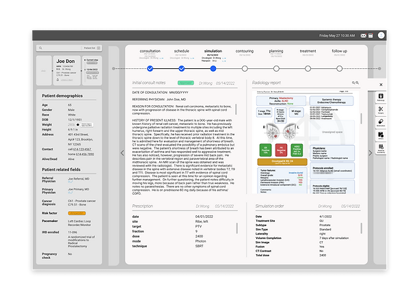Viewport: 419px width, 304px height.
Task: Click the 'SBRT' technique value
Action: (x=200, y=246)
